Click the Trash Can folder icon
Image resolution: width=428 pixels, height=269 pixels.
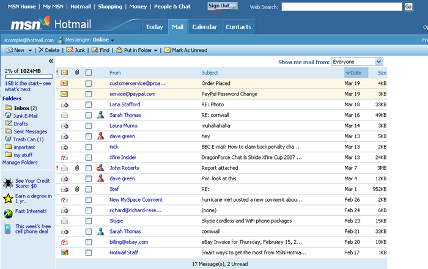[8, 139]
